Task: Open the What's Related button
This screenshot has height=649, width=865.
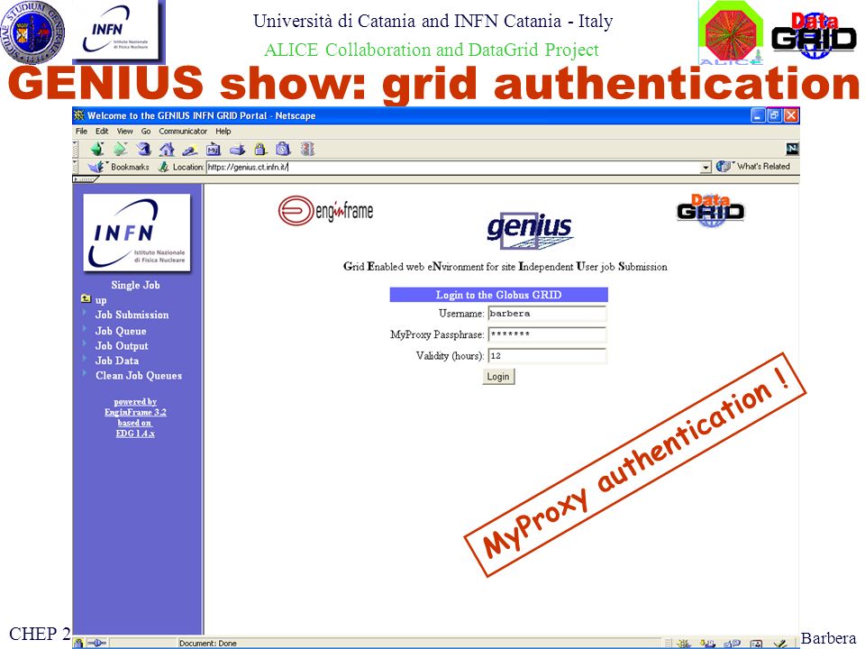Action: [x=753, y=166]
